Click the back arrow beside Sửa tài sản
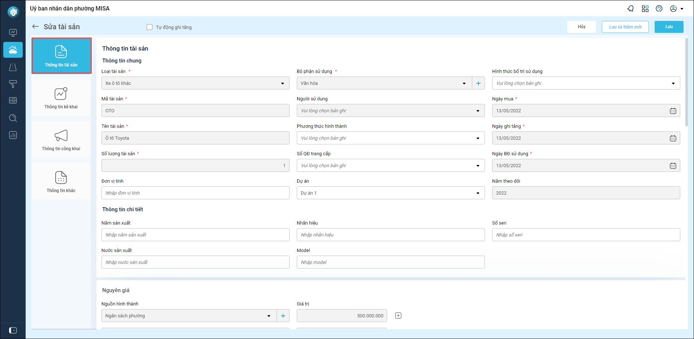Screen dimensions: 694x339 tap(35, 26)
